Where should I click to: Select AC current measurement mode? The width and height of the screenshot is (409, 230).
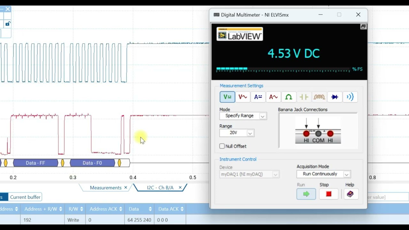[273, 97]
